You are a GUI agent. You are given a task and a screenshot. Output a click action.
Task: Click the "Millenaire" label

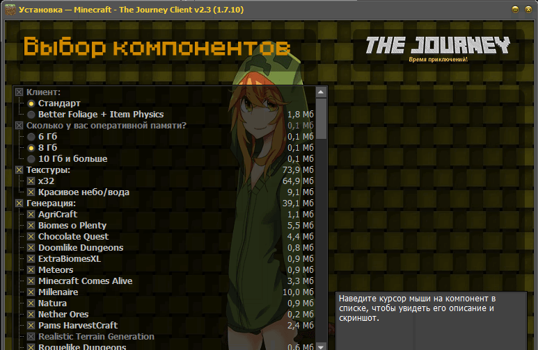(x=58, y=292)
